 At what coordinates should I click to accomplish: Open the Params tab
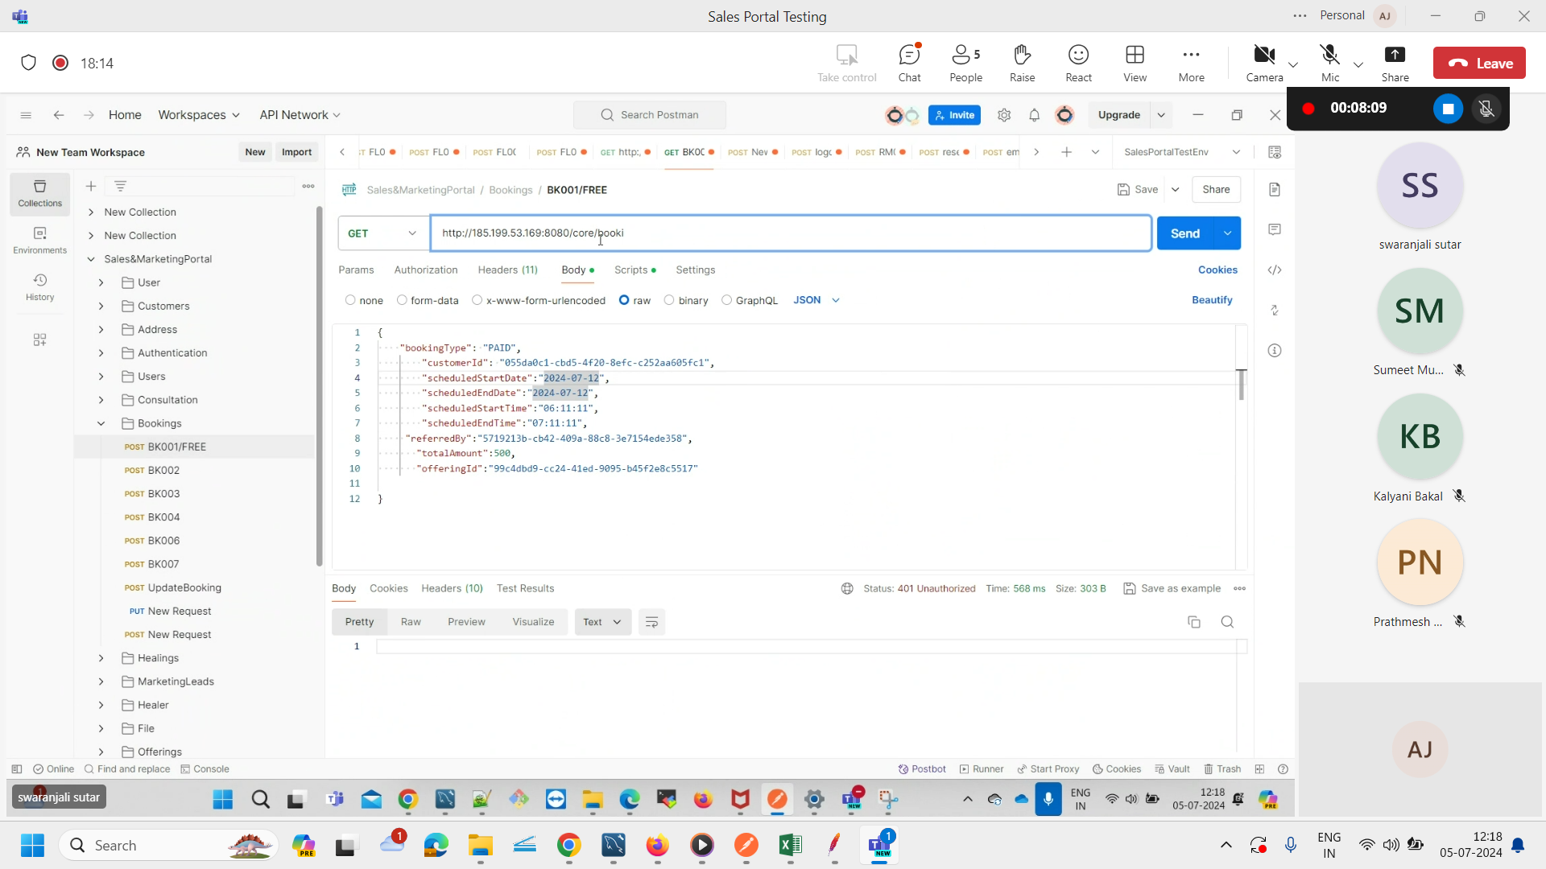point(356,270)
